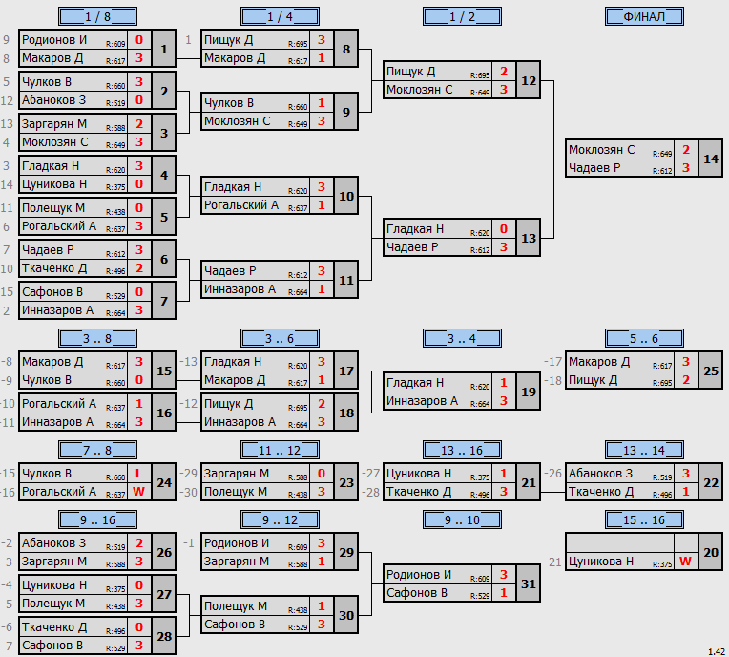Screen dimensions: 729x657
Task: Click the 7 .. 8 placement header
Action: click(97, 450)
